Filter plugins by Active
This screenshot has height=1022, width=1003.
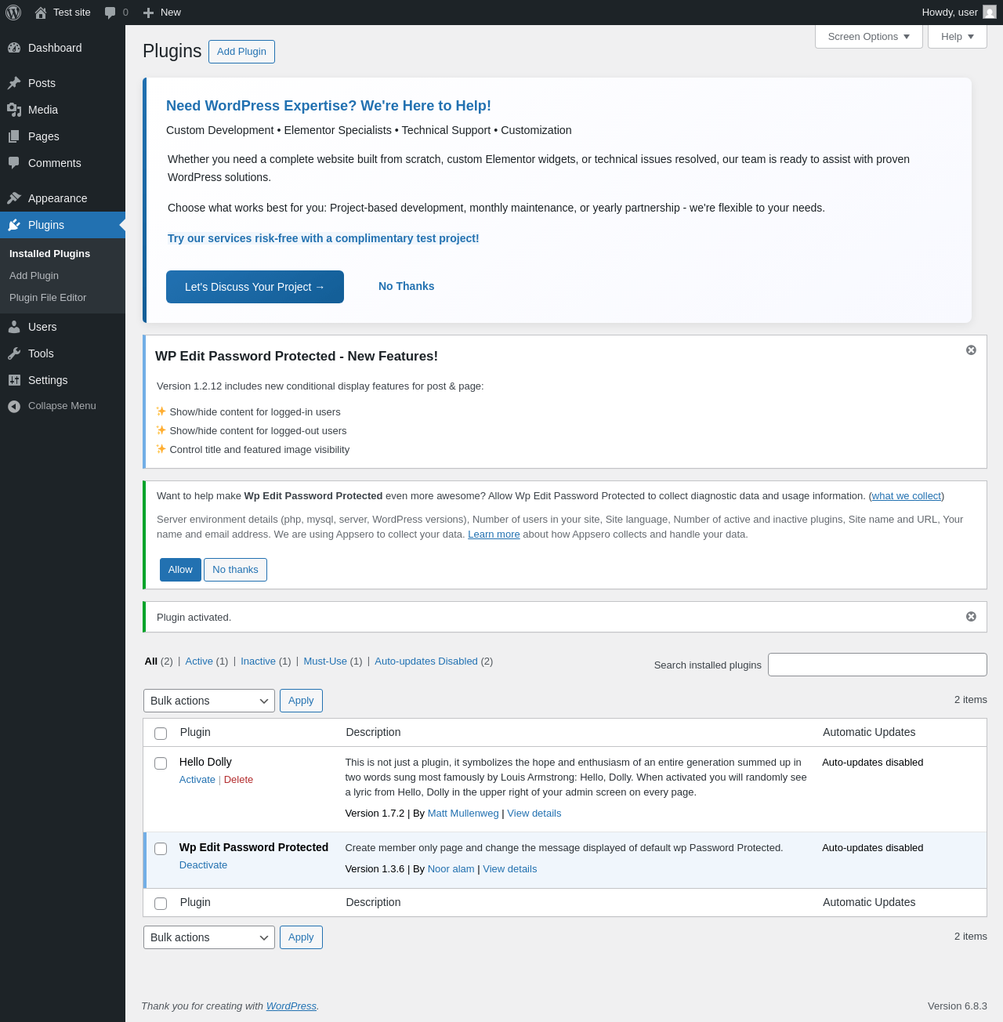pyautogui.click(x=199, y=661)
